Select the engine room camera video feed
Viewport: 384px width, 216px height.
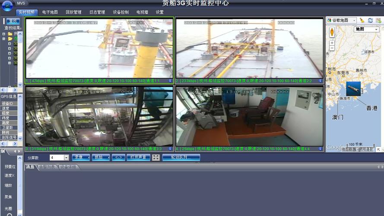click(99, 116)
